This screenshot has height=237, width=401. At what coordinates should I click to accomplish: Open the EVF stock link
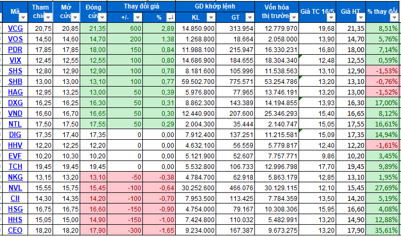[x=15, y=156]
